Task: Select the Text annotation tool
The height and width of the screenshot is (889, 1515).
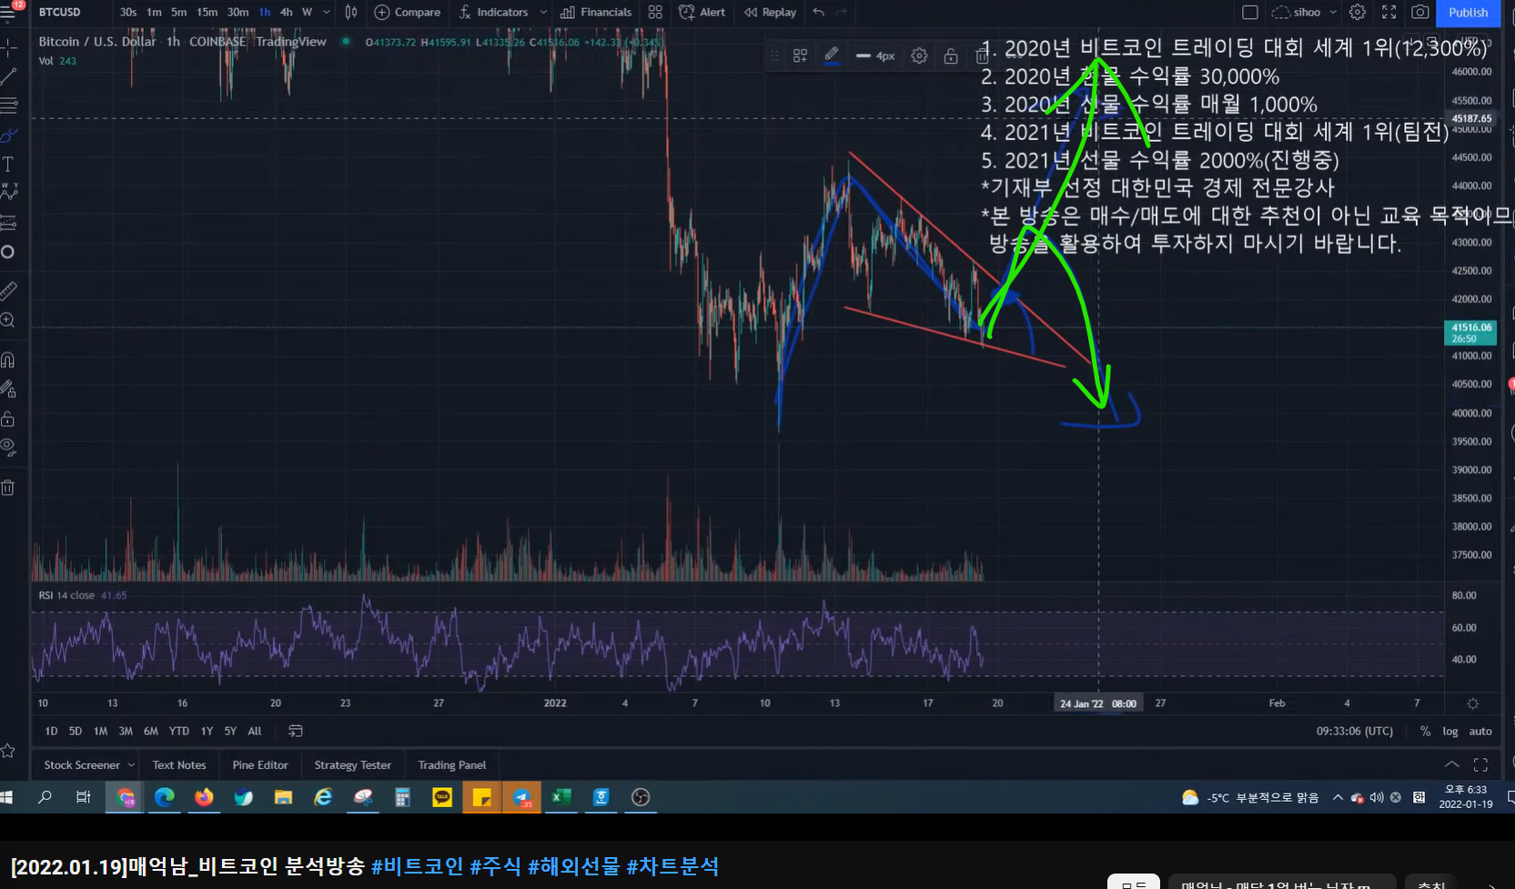Action: (x=8, y=164)
